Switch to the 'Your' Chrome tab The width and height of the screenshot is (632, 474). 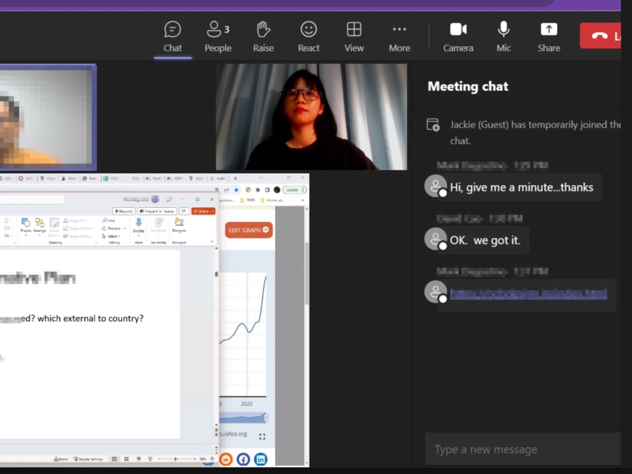point(197,178)
